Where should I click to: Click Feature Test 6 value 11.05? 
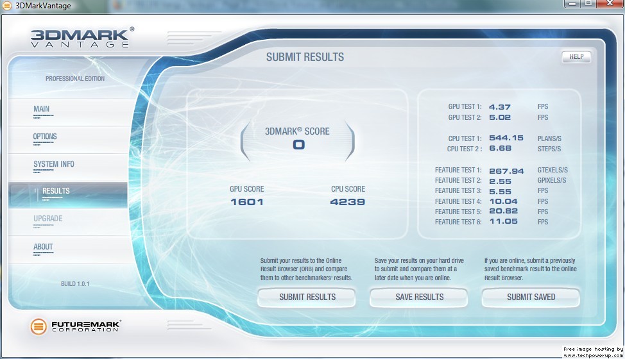pos(504,221)
